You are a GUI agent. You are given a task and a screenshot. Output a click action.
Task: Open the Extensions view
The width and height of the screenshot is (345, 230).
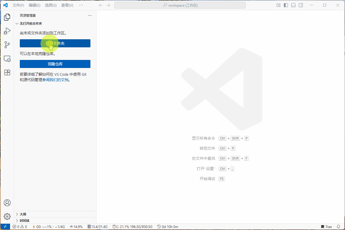pyautogui.click(x=7, y=73)
